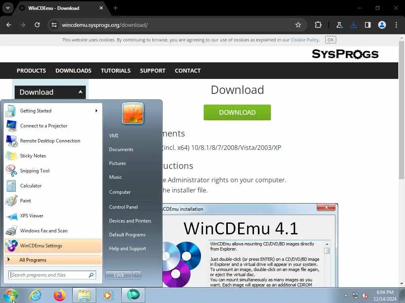The height and width of the screenshot is (303, 405).
Task: Click the address bar URL field
Action: [177, 25]
